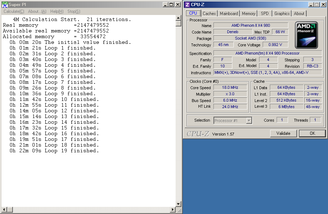Click the Technology value 45 nm

click(223, 45)
